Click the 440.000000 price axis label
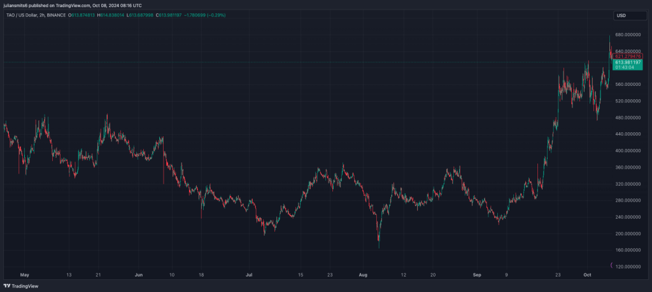 628,134
